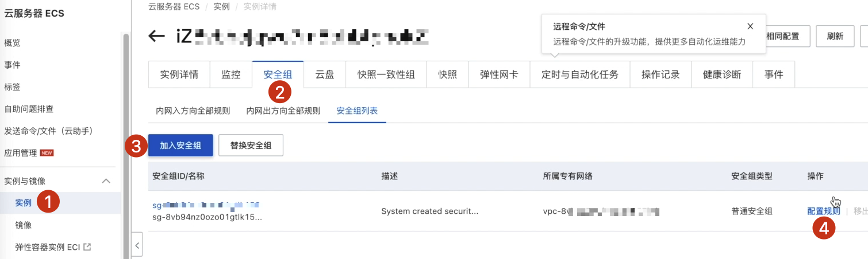Click the 移出 link in the row
Screen dimensions: 868x259
click(x=861, y=211)
